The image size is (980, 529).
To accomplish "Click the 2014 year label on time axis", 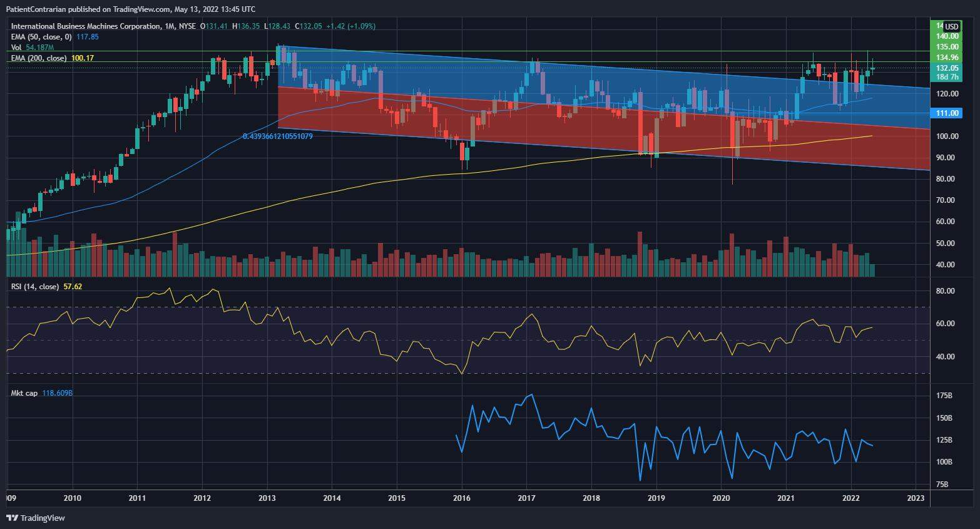I will [x=332, y=498].
